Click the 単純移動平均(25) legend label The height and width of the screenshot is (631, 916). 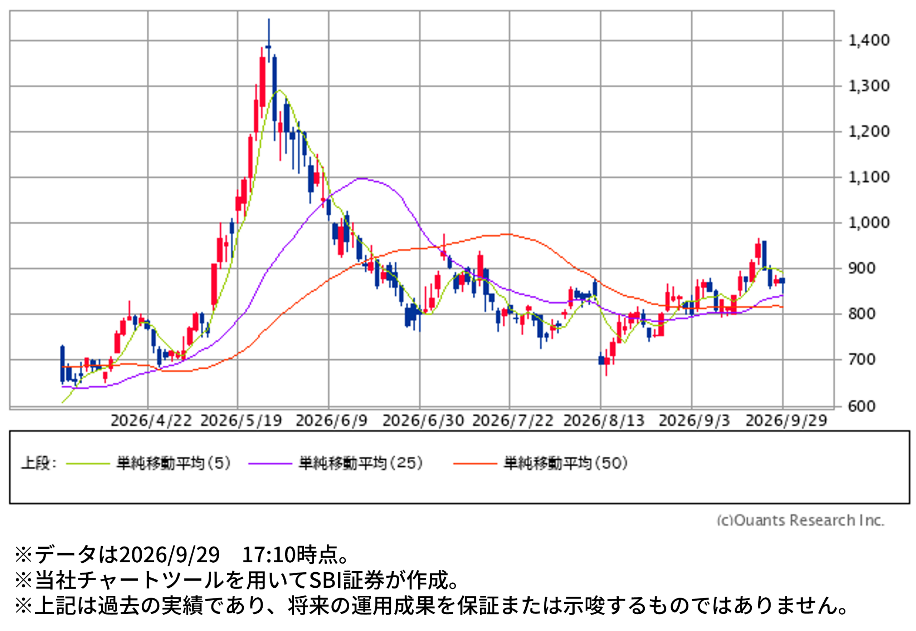(361, 463)
